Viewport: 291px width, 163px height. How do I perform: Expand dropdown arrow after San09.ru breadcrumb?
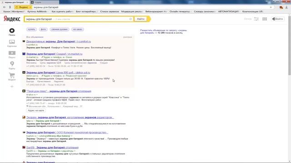75,151
